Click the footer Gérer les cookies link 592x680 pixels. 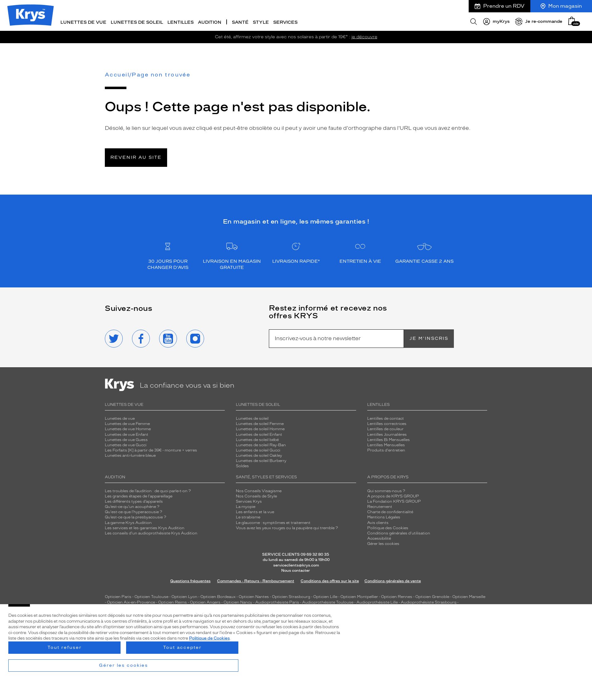[383, 543]
